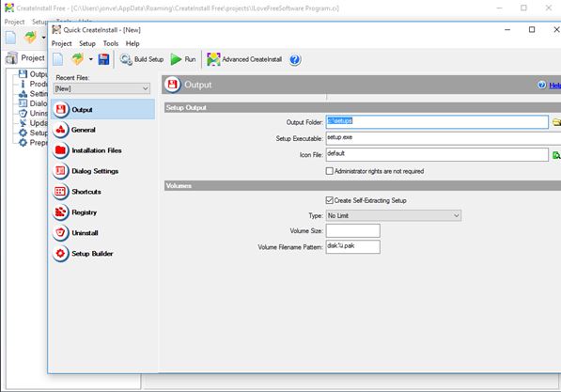The height and width of the screenshot is (392, 561).
Task: Click the Dialog Settings sidebar icon
Action: click(x=61, y=171)
